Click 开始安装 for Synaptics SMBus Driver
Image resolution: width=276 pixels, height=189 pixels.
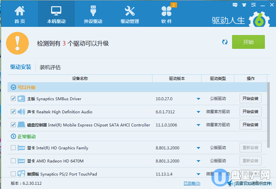pos(250,99)
